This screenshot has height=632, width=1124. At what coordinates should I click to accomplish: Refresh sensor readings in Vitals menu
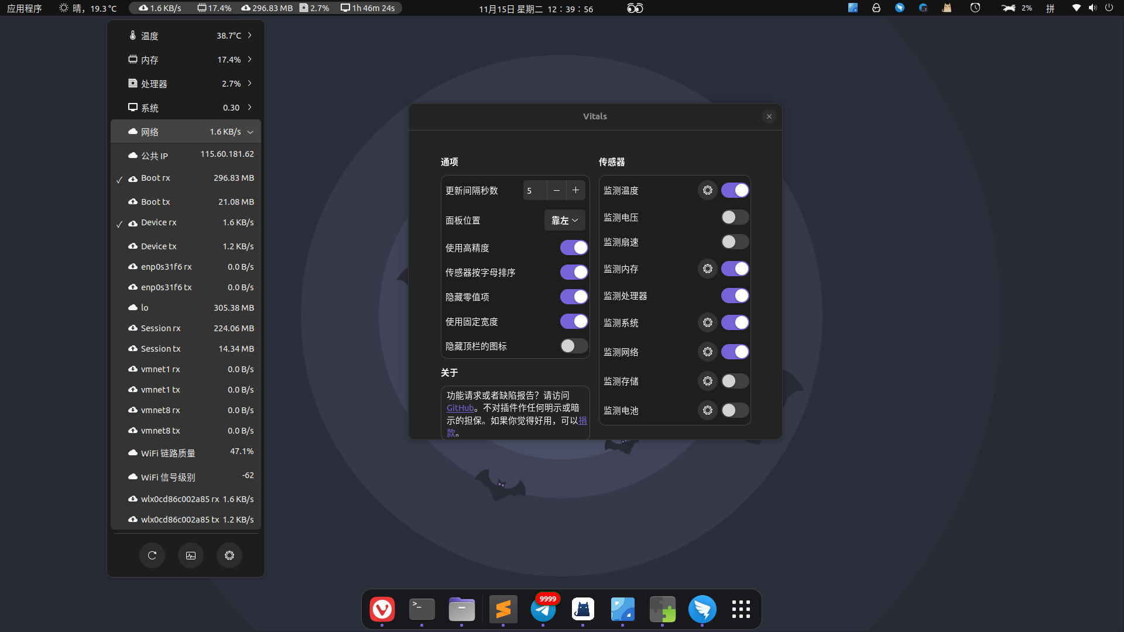pos(152,555)
